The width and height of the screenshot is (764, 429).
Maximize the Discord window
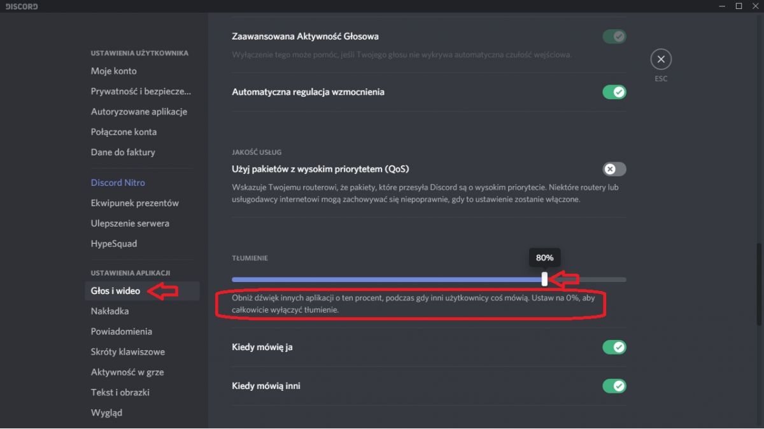739,6
